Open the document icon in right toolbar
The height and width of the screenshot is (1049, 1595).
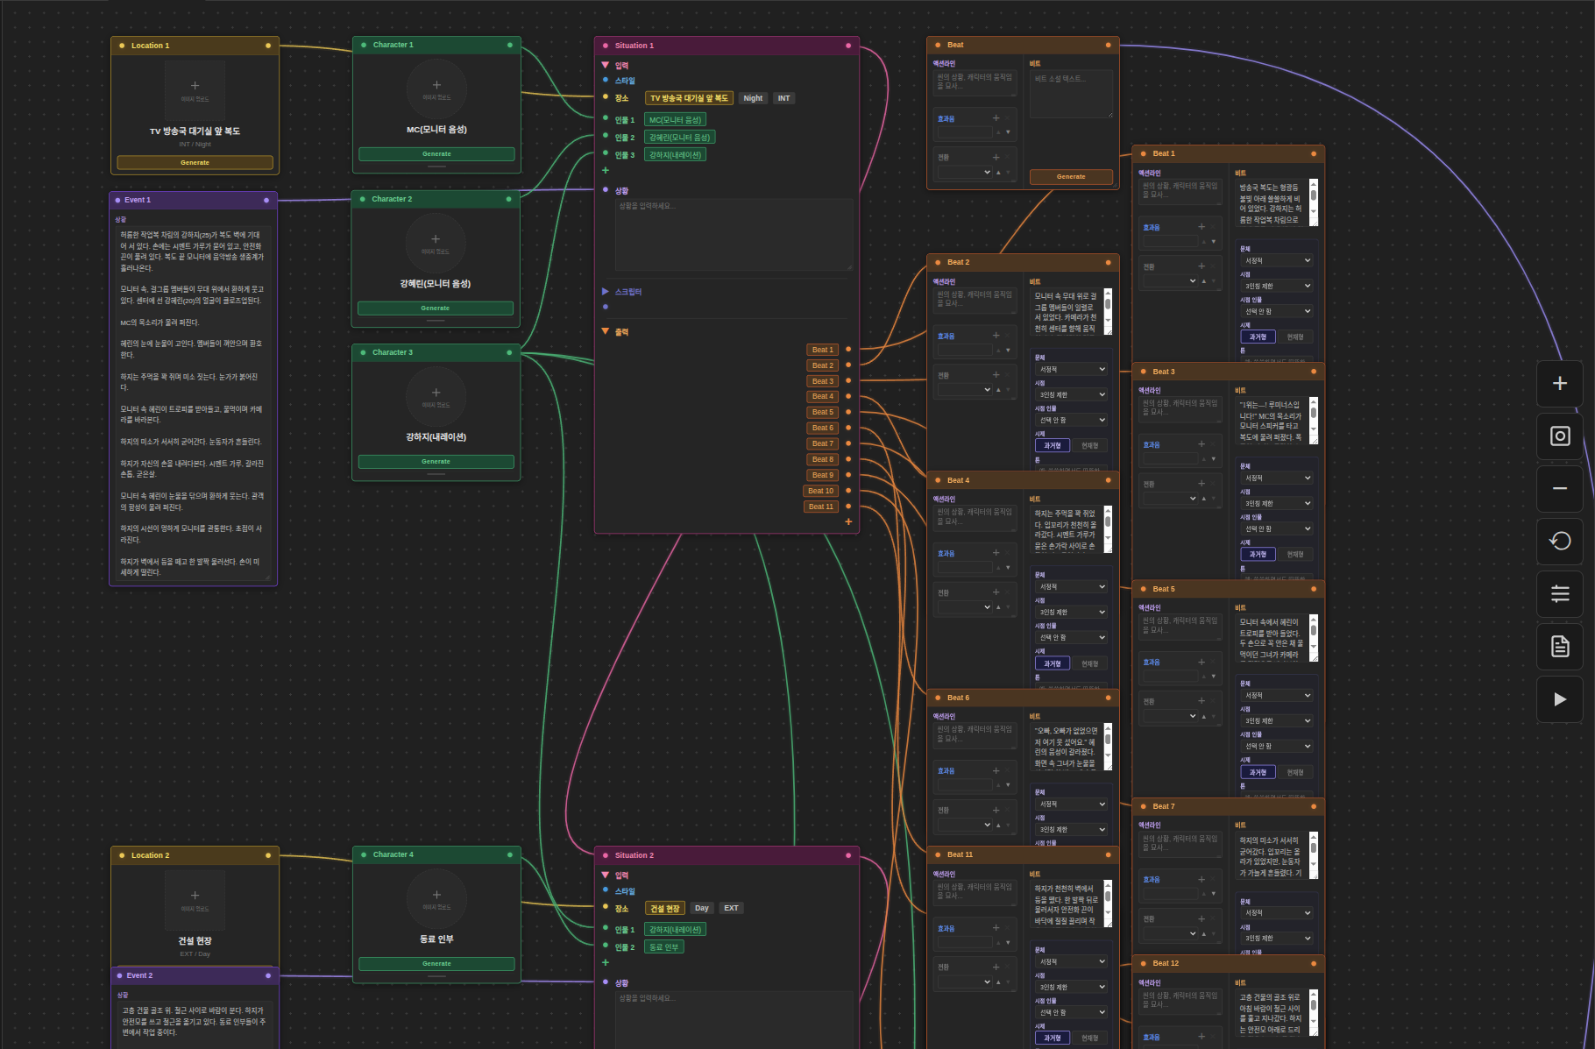(1560, 647)
